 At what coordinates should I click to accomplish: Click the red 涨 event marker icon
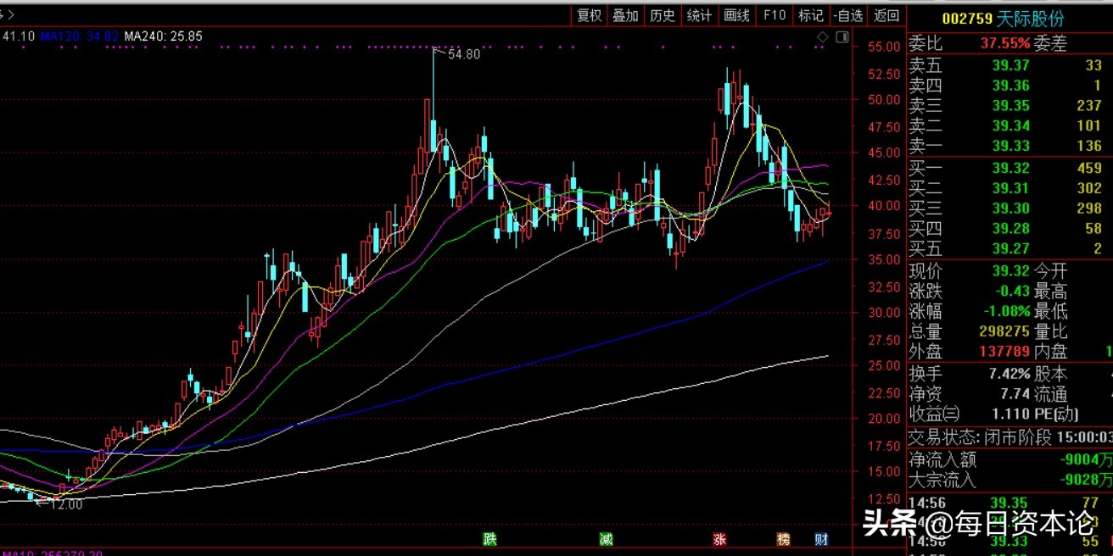tap(721, 539)
